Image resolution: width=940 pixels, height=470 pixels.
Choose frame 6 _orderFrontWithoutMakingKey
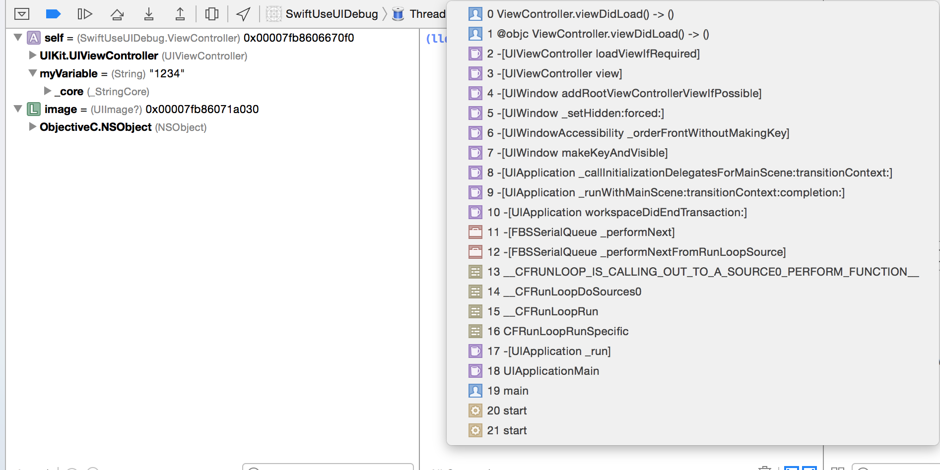[693, 133]
